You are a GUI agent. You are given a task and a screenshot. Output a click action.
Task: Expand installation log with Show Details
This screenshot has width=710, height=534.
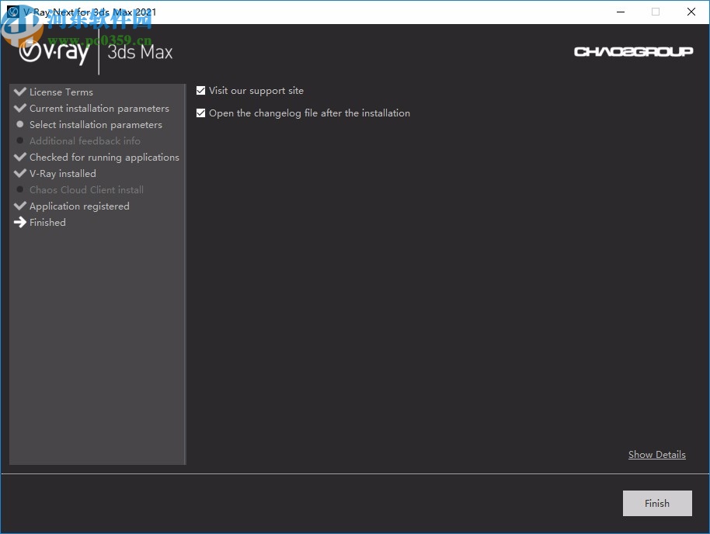tap(656, 455)
